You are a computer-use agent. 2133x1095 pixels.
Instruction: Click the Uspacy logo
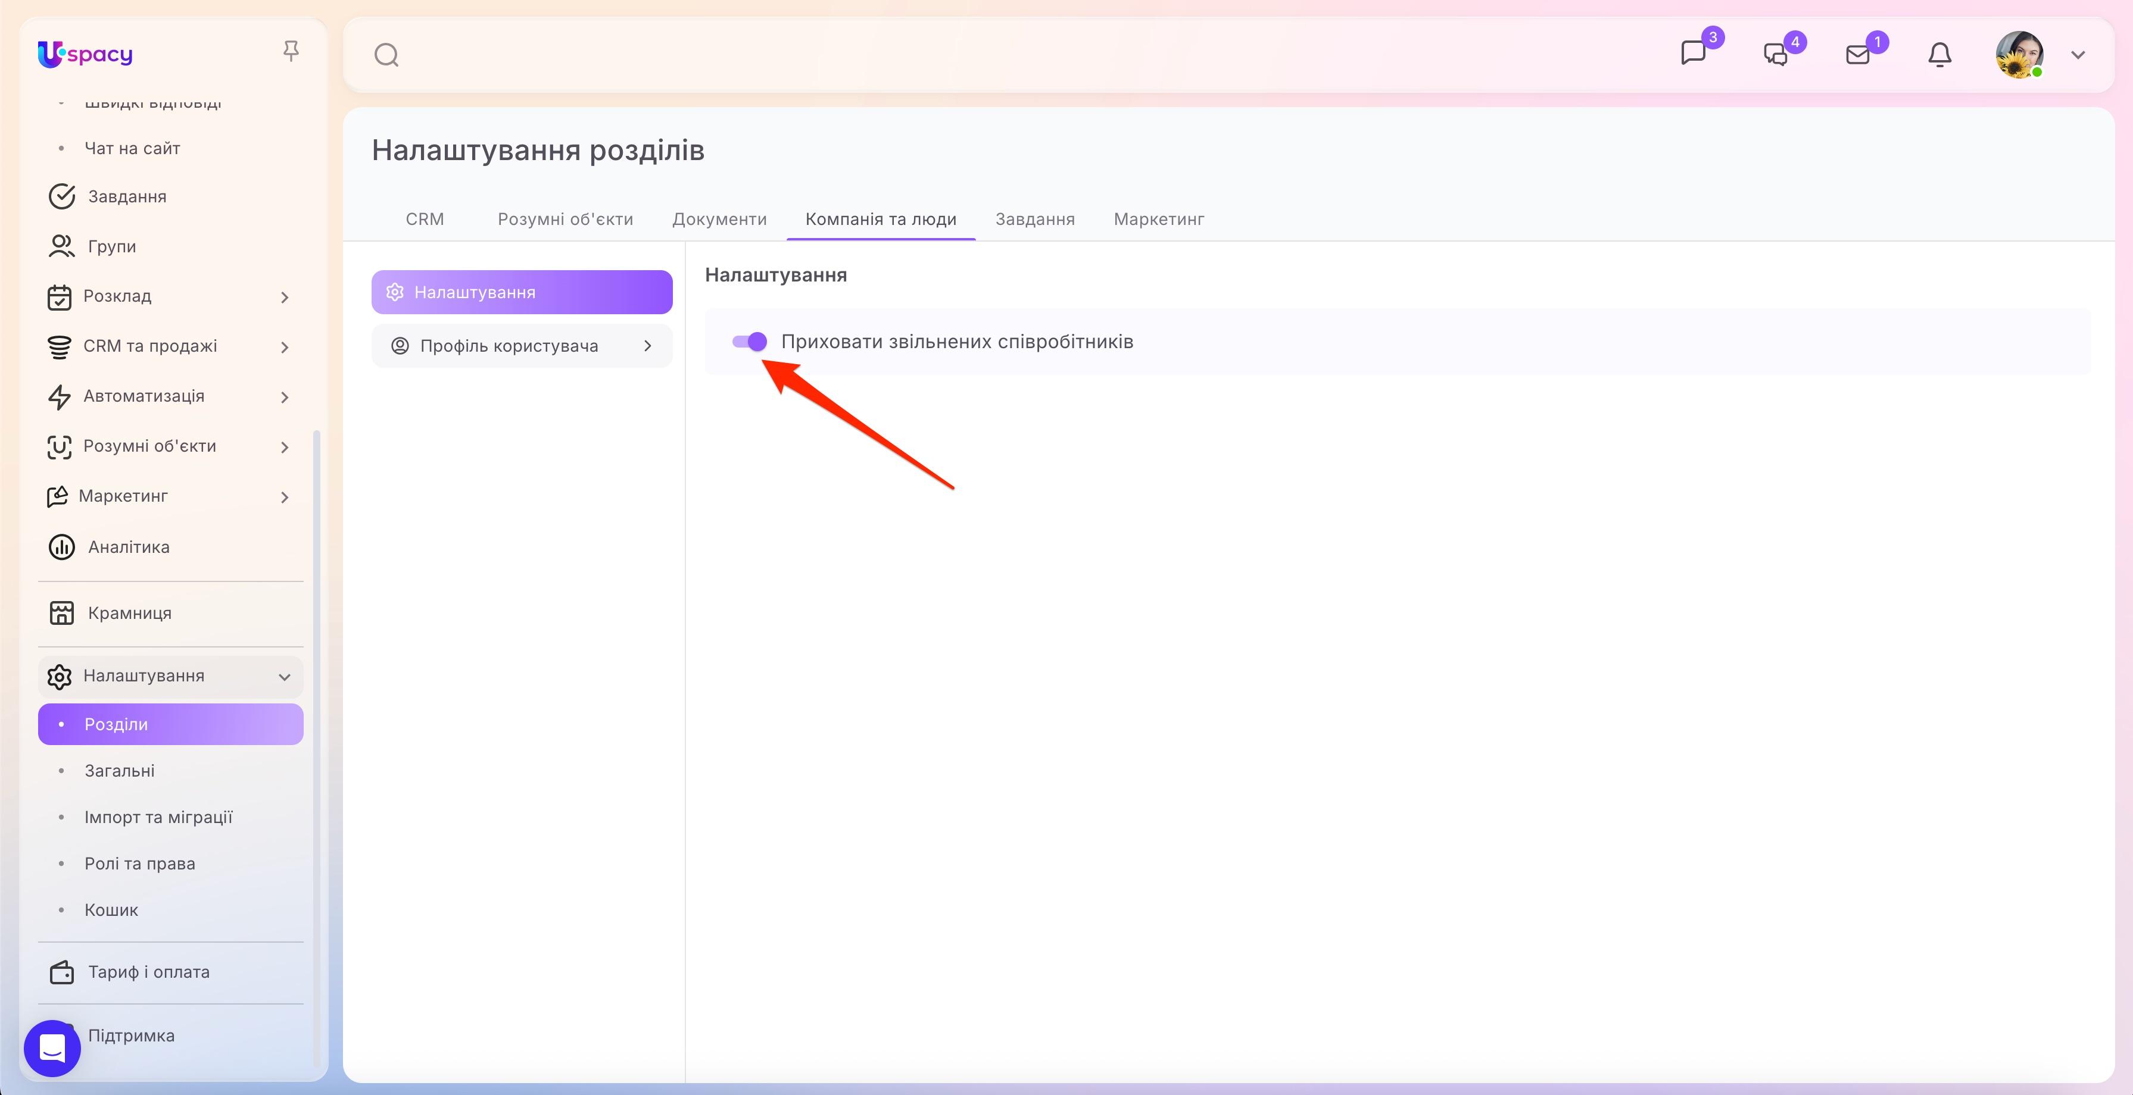(85, 54)
